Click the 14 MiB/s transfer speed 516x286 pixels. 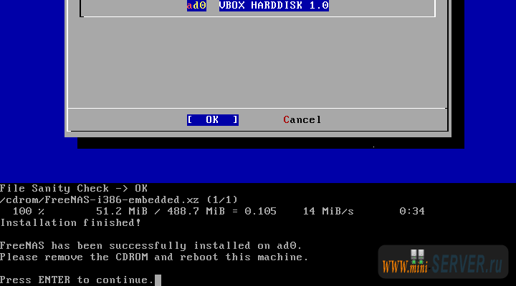pos(328,212)
